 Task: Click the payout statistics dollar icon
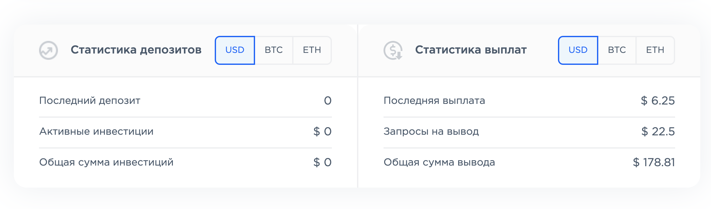pyautogui.click(x=393, y=50)
